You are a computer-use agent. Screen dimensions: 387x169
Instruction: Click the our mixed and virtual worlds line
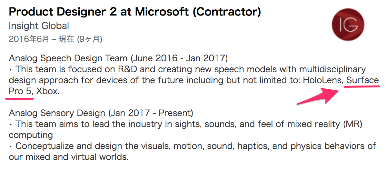coord(69,157)
